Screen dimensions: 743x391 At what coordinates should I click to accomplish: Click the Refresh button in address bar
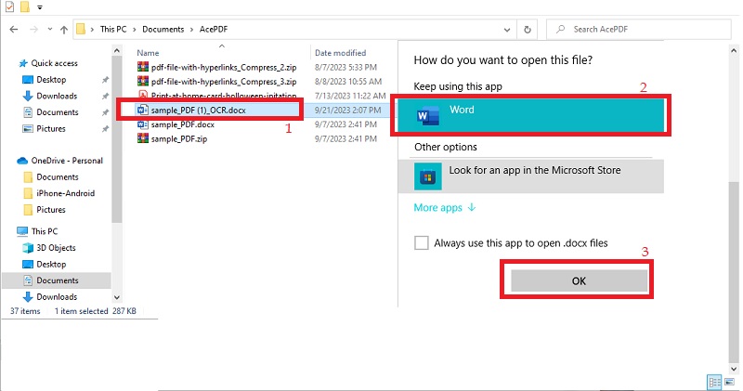(x=528, y=30)
